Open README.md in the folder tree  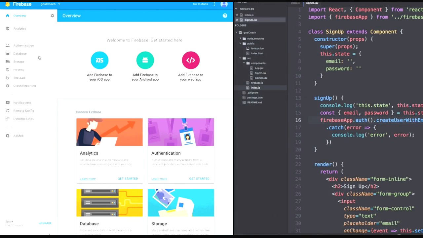[x=254, y=102]
